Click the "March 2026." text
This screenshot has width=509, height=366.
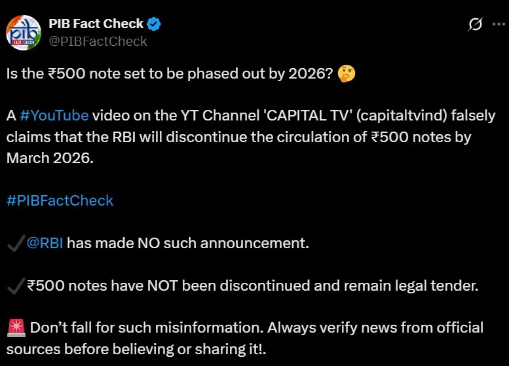50,158
